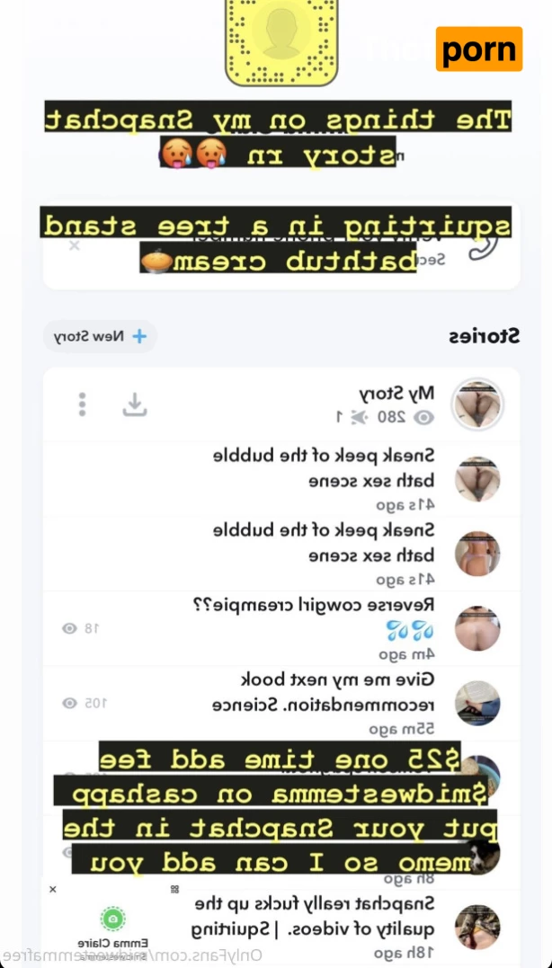
Task: Dismiss the phone number verification card
Action: [74, 245]
